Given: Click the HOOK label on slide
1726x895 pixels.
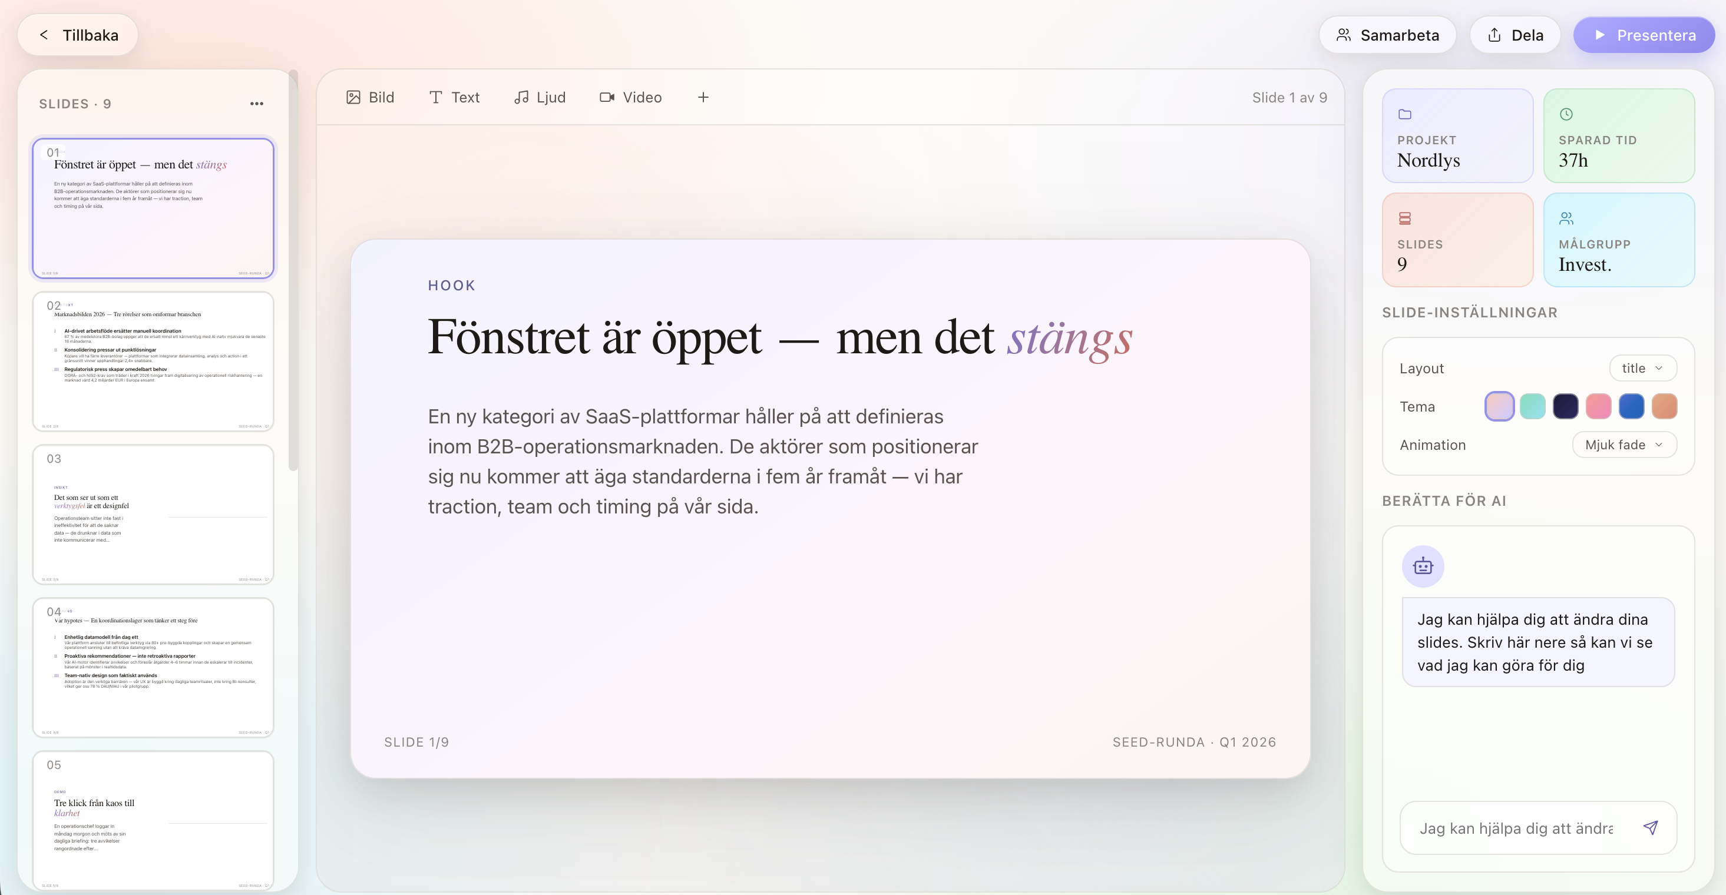Looking at the screenshot, I should pos(452,286).
